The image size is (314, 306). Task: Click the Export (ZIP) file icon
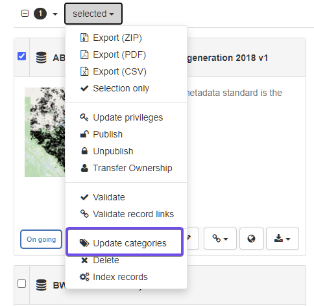click(x=84, y=38)
